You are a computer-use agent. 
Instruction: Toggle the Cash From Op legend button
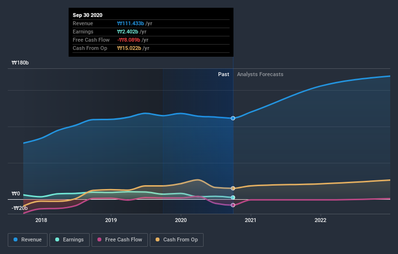176,240
